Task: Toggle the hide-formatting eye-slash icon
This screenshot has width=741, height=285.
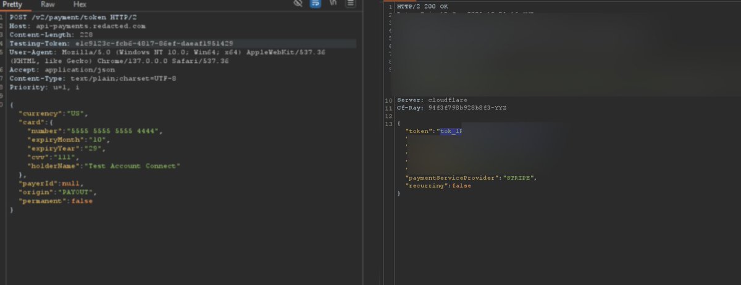Action: [298, 4]
